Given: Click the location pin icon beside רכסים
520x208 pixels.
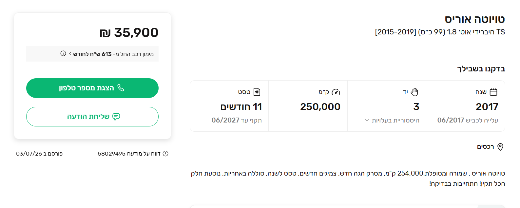Looking at the screenshot, I should tap(500, 147).
